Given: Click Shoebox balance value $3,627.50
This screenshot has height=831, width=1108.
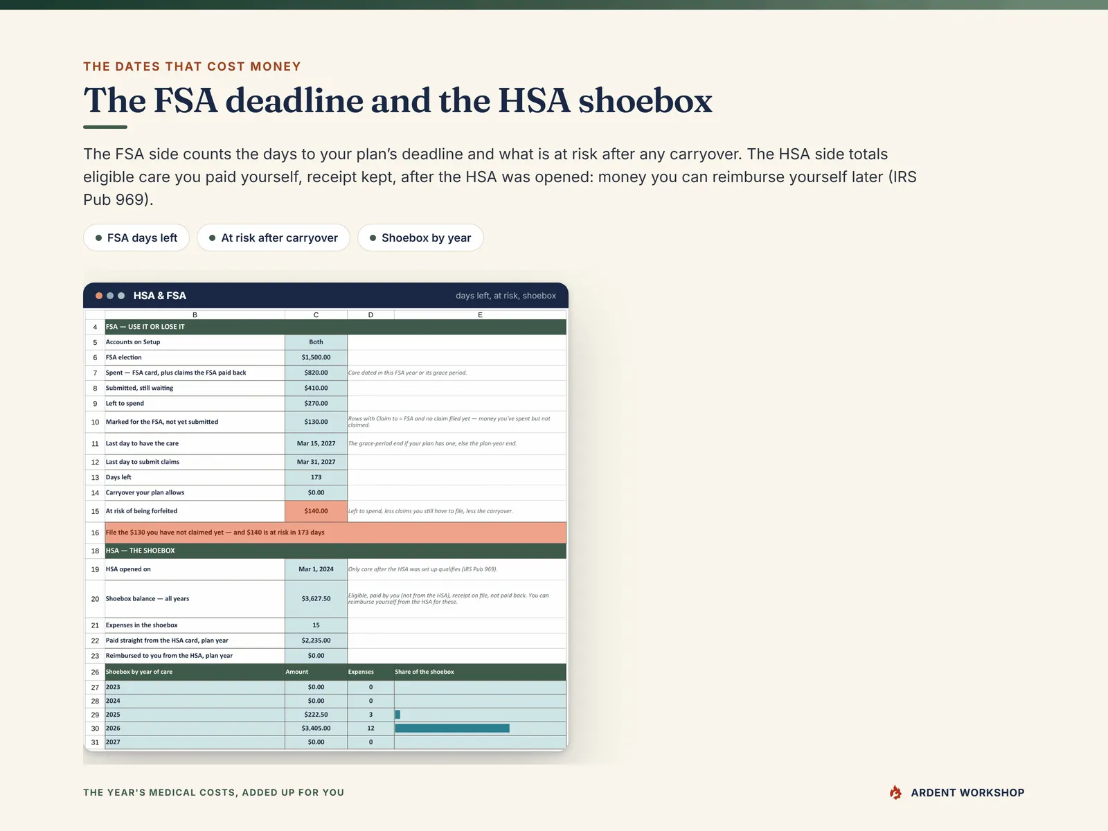Looking at the screenshot, I should pyautogui.click(x=316, y=598).
